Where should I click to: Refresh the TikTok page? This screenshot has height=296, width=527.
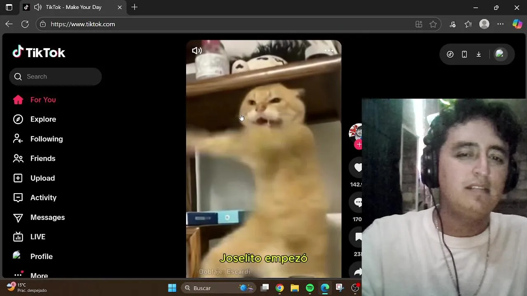pyautogui.click(x=25, y=24)
